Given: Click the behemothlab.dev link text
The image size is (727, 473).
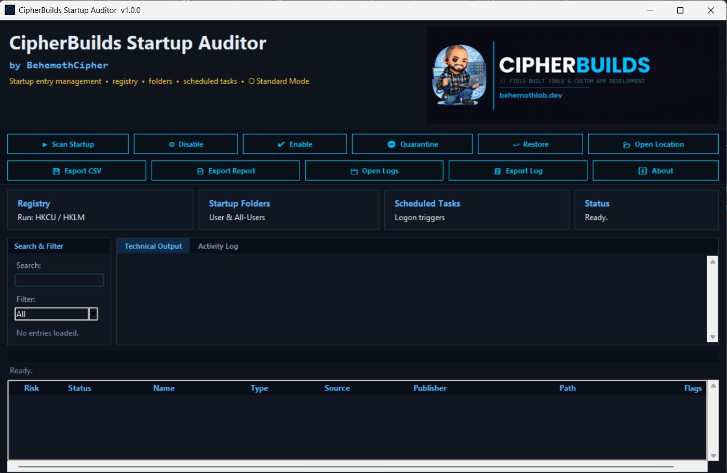Looking at the screenshot, I should click(531, 95).
